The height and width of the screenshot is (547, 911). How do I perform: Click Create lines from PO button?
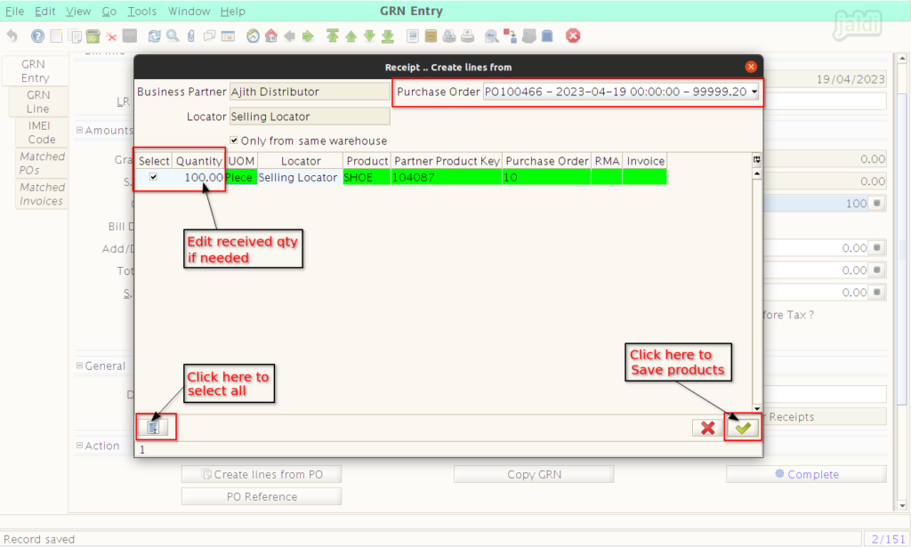[262, 474]
